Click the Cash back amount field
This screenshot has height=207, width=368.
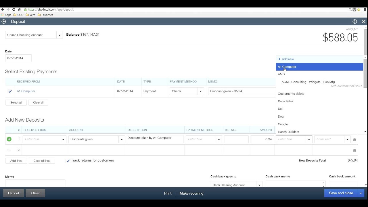(x=343, y=184)
